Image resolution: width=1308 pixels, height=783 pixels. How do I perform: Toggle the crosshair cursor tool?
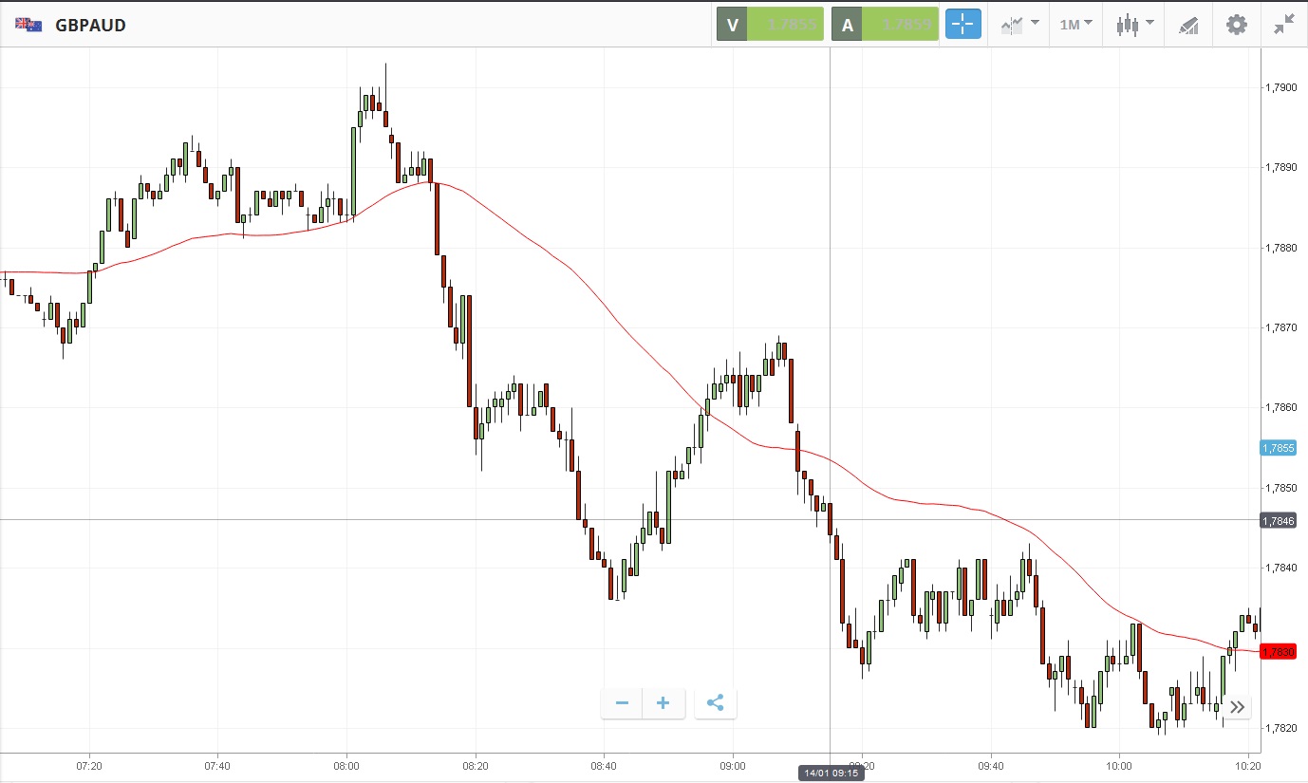click(x=962, y=25)
